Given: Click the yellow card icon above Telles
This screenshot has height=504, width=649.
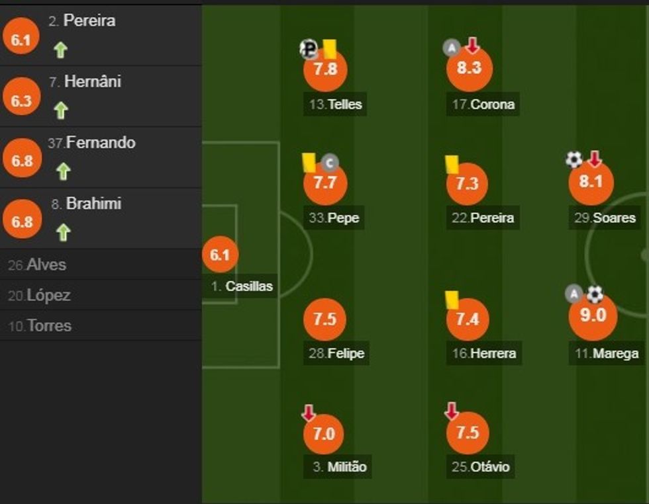Looking at the screenshot, I should [x=330, y=48].
